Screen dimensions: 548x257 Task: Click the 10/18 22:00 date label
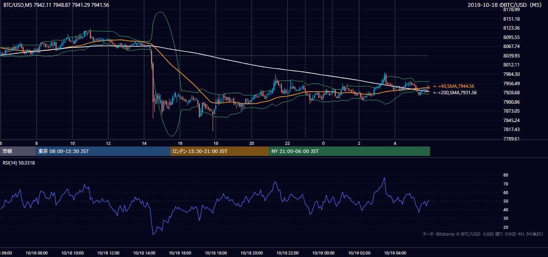(x=287, y=253)
